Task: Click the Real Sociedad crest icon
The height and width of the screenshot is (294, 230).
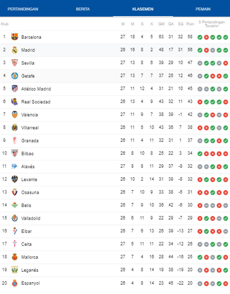Action: 15,102
